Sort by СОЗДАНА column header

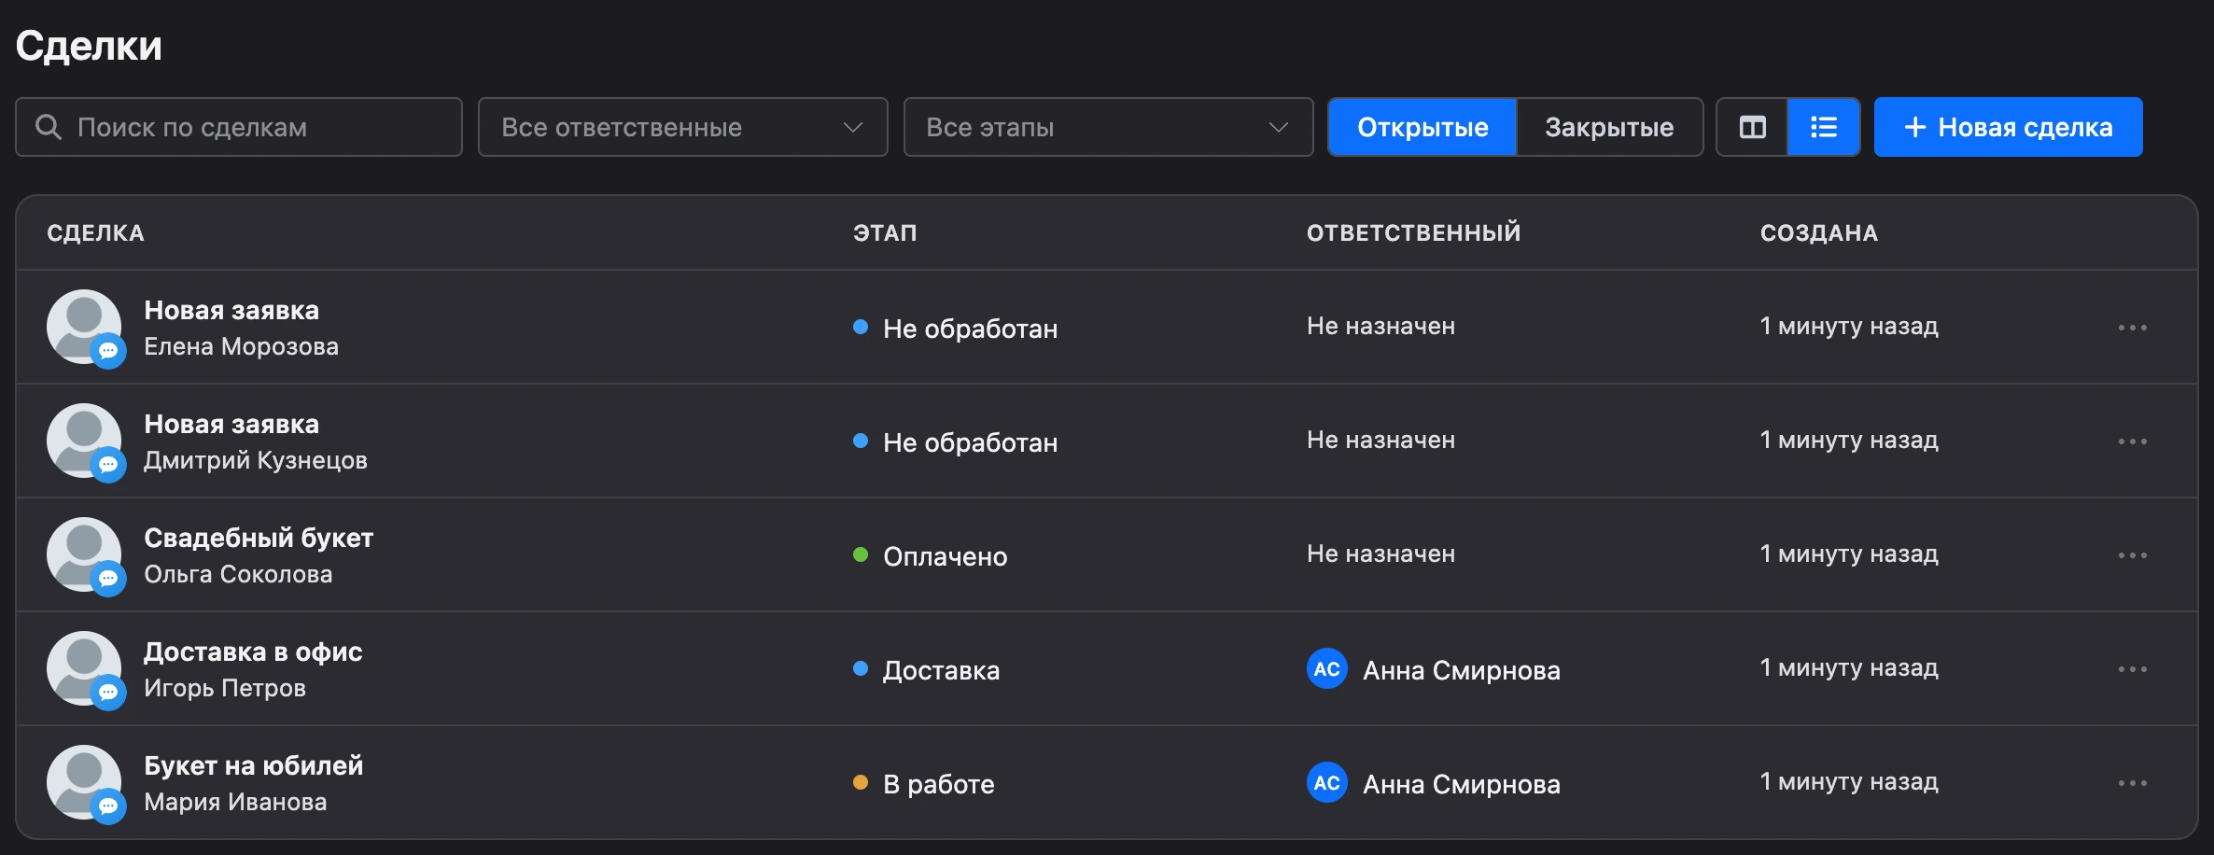[1819, 233]
